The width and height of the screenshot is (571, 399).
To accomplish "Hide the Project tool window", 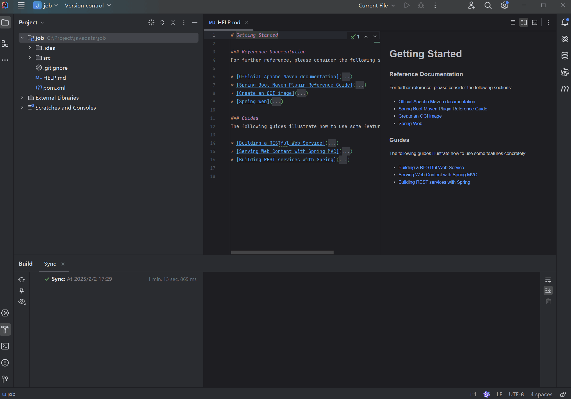I will coord(195,22).
